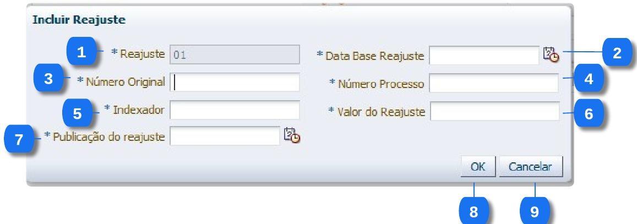Screen dimensions: 637x224
Task: Click the blue badge numbered 7
Action: point(19,140)
